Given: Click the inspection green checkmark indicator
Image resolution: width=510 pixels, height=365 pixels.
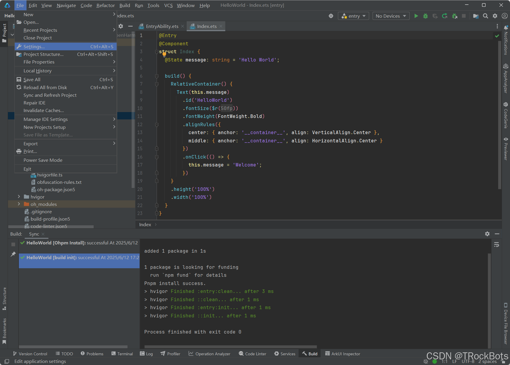Looking at the screenshot, I should [x=497, y=36].
